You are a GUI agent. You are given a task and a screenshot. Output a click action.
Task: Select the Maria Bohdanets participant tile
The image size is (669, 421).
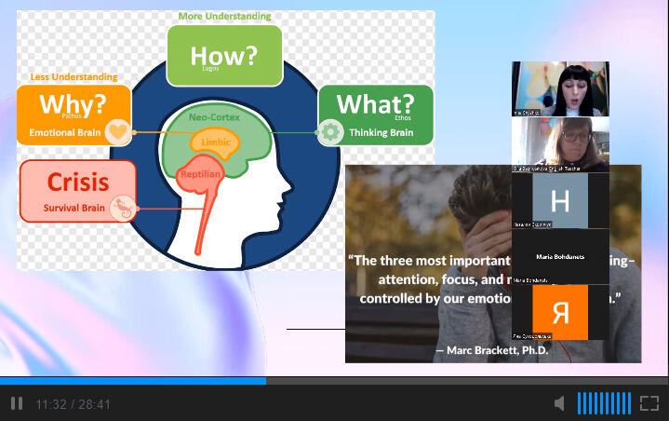pos(560,257)
